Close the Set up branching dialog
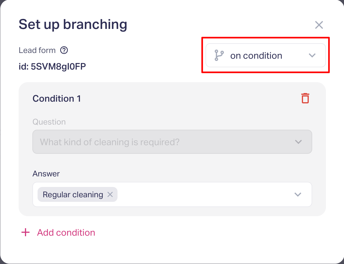This screenshot has width=344, height=264. [319, 25]
